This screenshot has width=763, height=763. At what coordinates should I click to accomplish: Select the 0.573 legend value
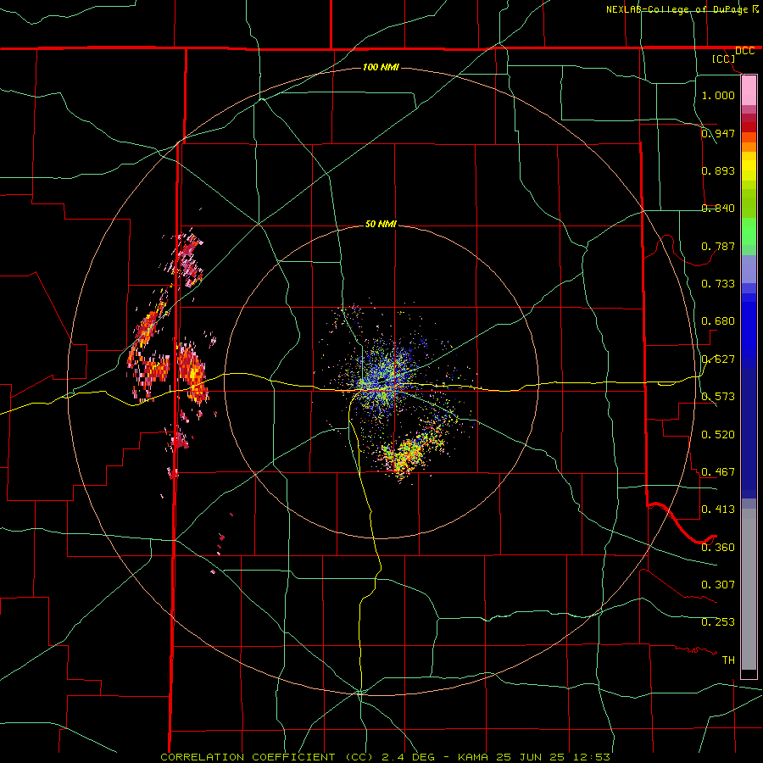point(718,397)
